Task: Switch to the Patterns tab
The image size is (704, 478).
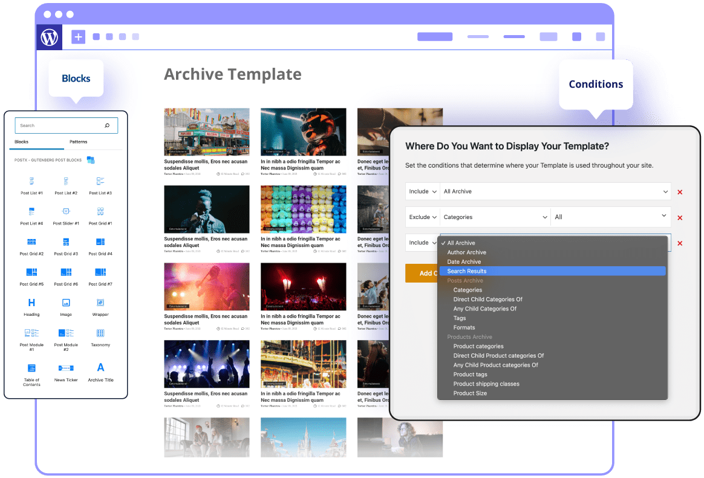Action: tap(78, 142)
